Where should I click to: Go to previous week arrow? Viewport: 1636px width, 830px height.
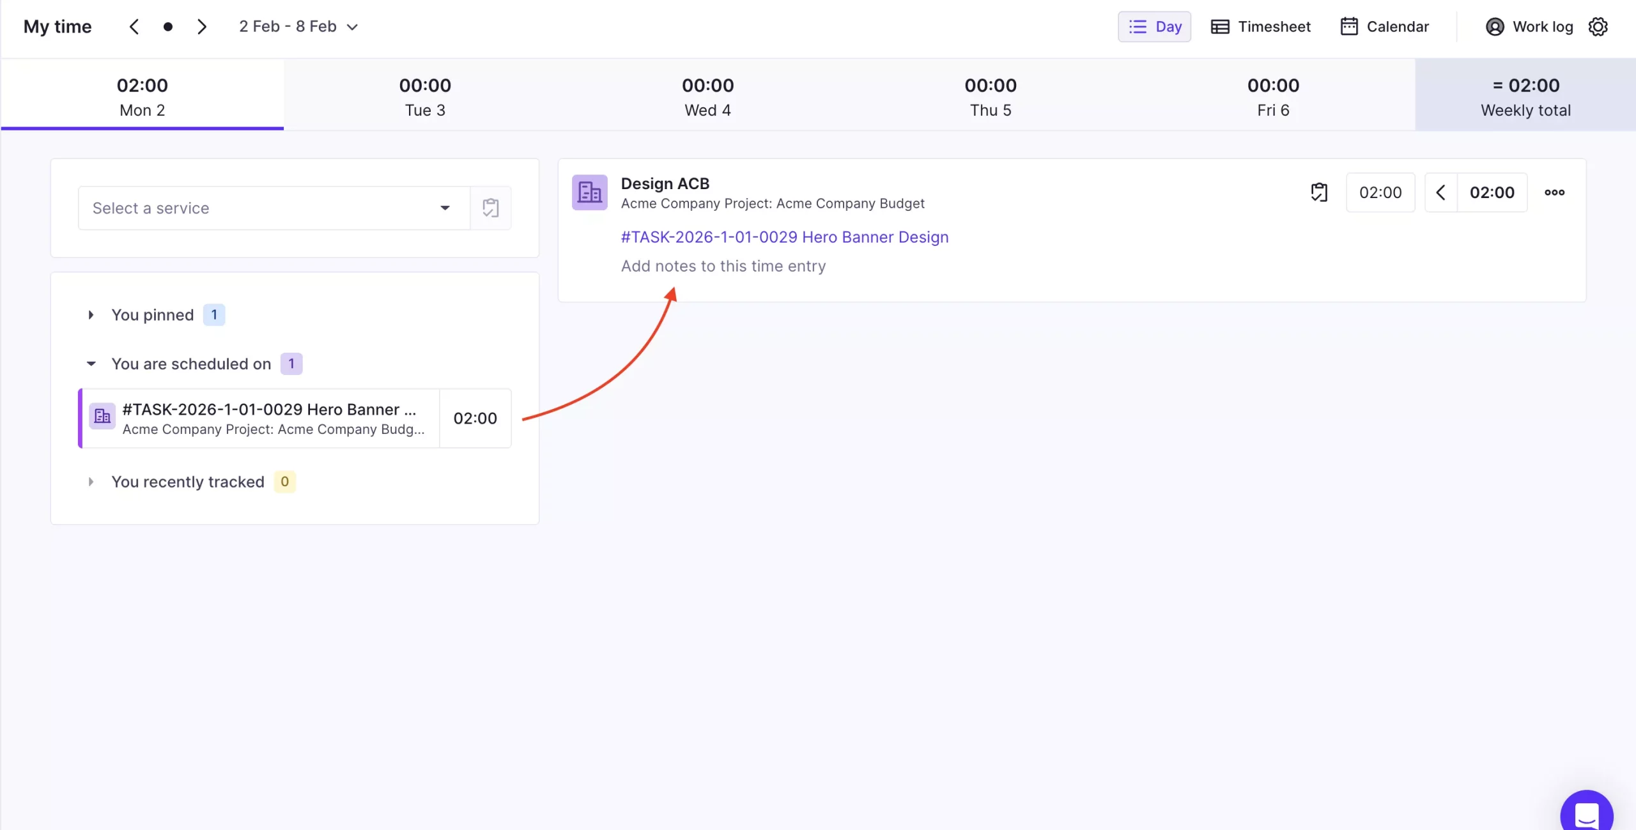tap(134, 27)
